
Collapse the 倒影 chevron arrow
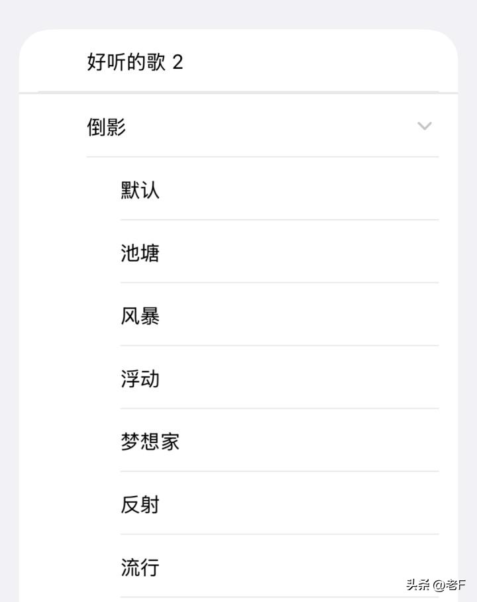425,126
